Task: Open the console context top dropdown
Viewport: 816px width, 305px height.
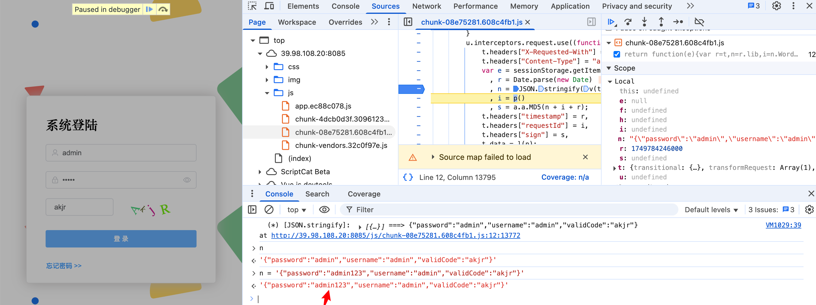Action: click(296, 210)
